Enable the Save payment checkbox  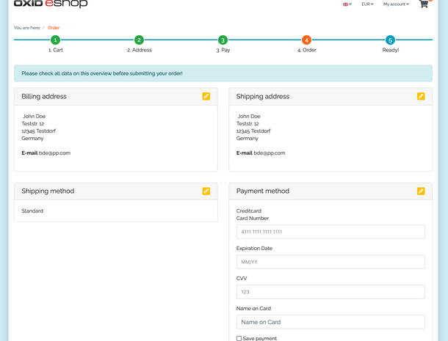pos(239,338)
